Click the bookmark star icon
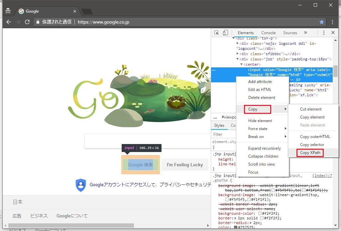 point(322,22)
